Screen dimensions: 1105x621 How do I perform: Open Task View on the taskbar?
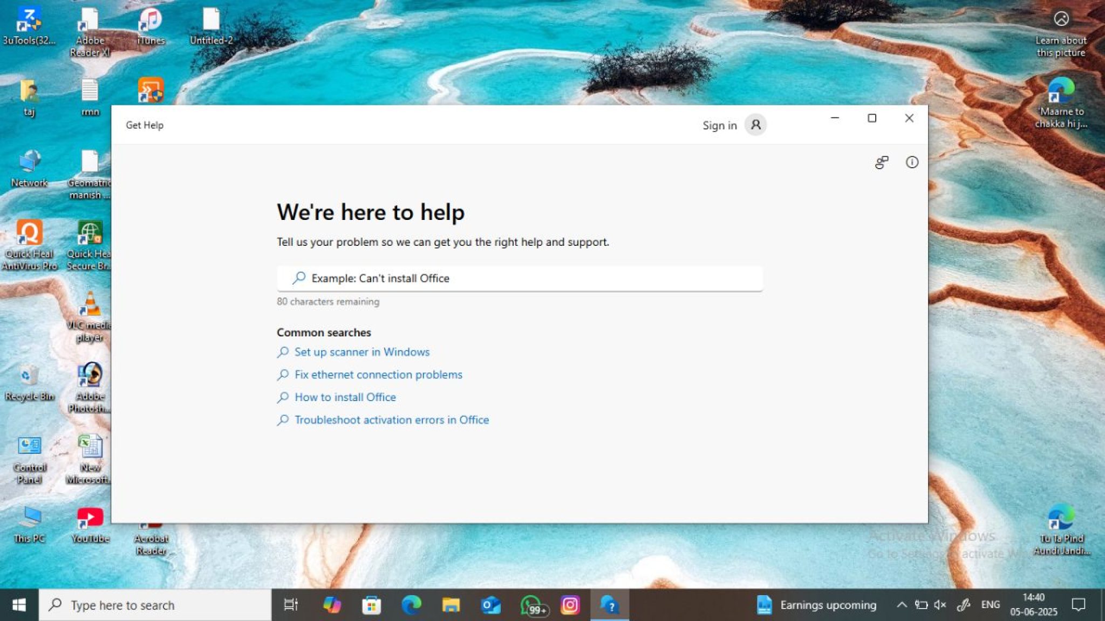(x=290, y=605)
